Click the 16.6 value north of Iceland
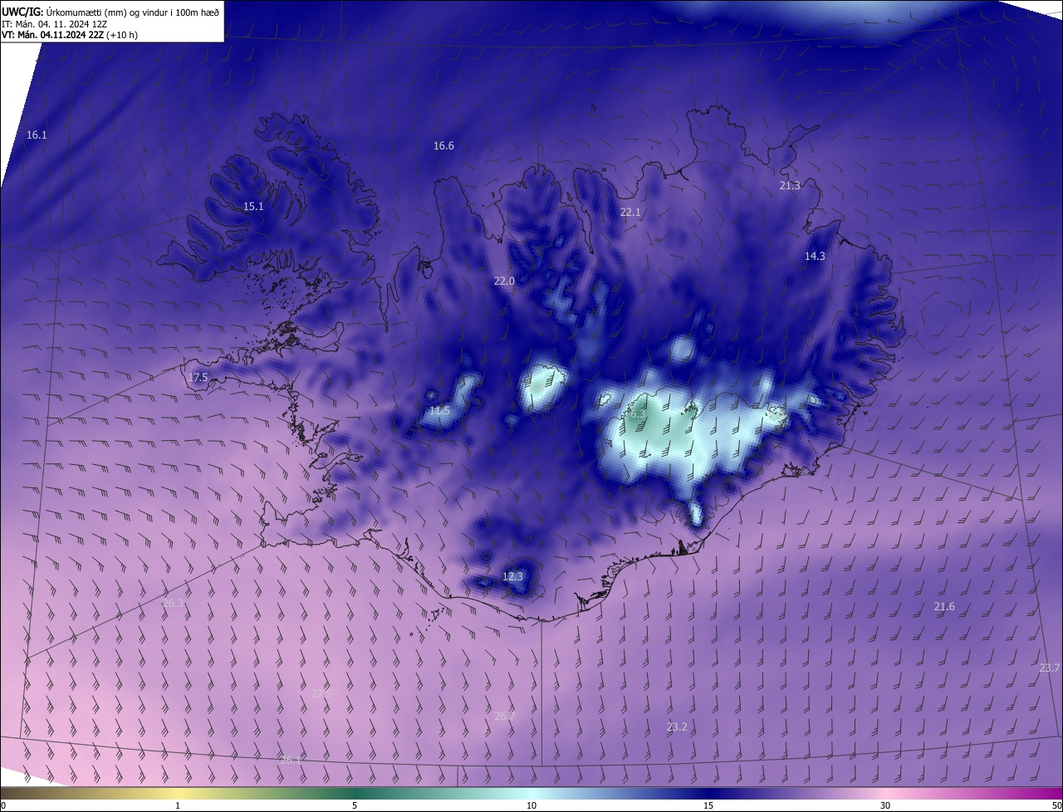The height and width of the screenshot is (812, 1063). (443, 146)
